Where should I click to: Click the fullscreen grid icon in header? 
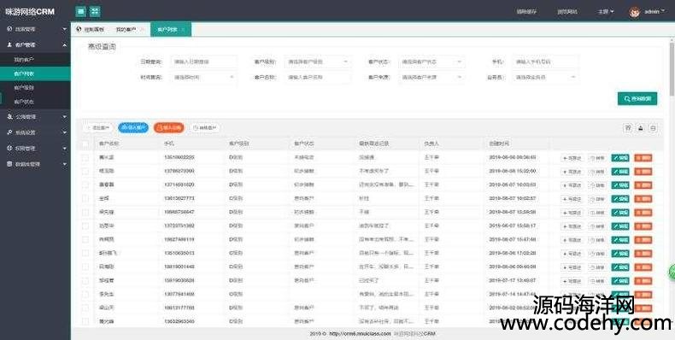95,12
